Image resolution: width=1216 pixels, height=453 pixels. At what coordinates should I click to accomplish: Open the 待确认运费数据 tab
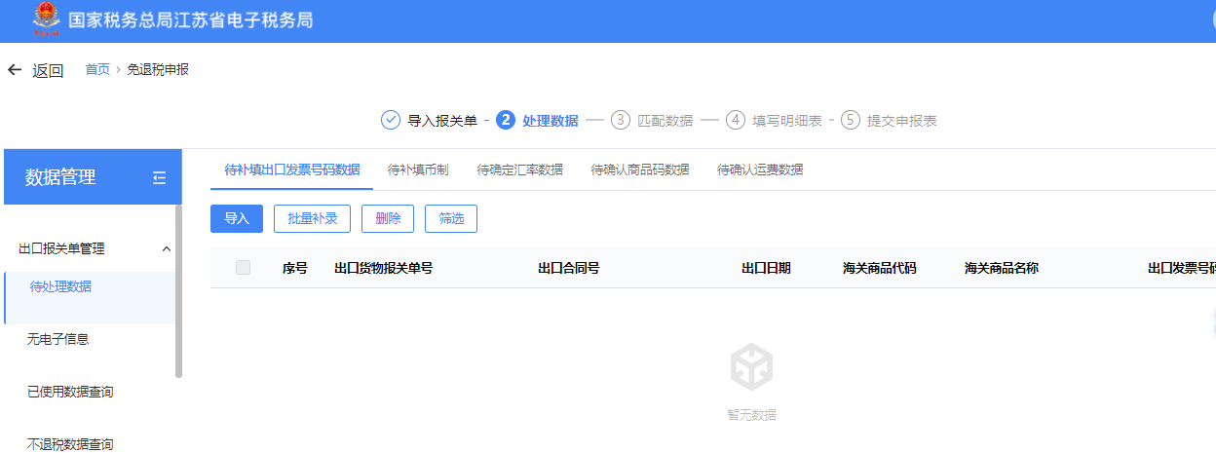(760, 170)
